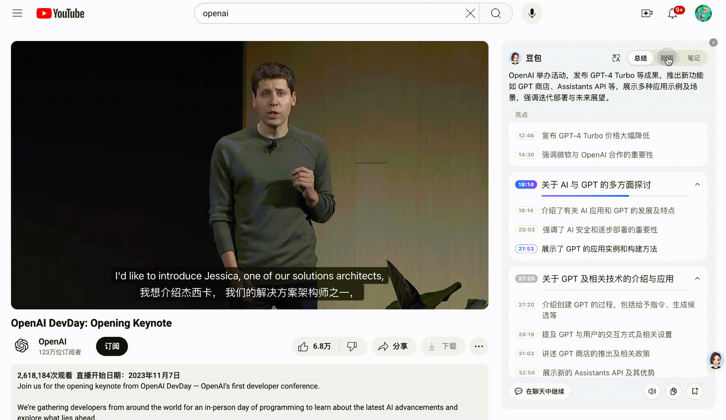Open the floating 豆包 assistant avatar
Screen dimensions: 726x420
(x=715, y=360)
